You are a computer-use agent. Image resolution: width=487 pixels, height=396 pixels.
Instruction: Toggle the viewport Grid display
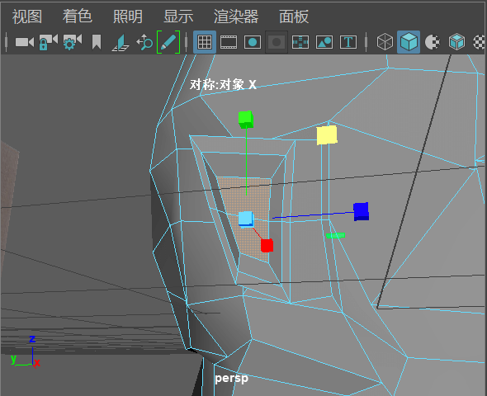(205, 42)
